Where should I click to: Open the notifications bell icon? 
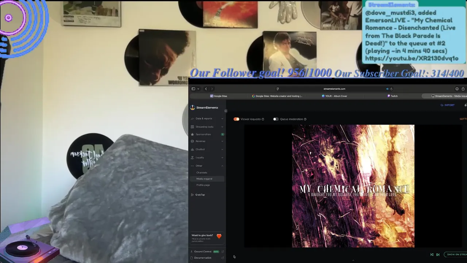tap(466, 105)
